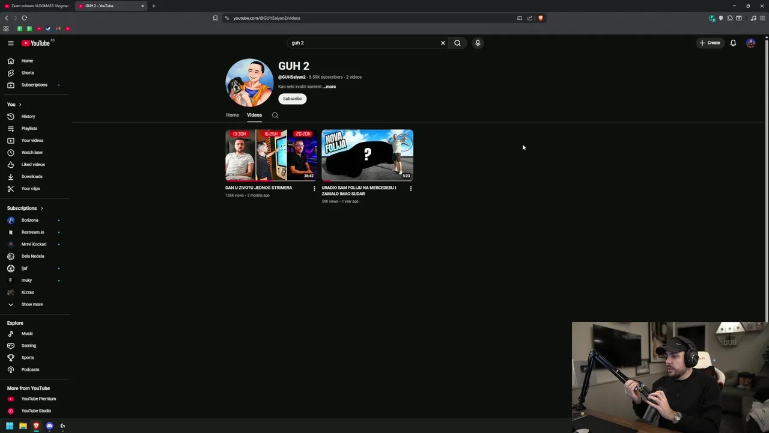Click the GUH 2 channel avatar
This screenshot has height=433, width=769.
pyautogui.click(x=249, y=82)
